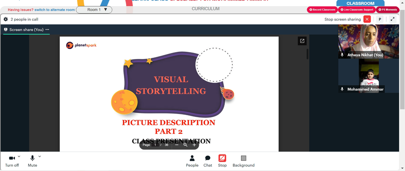405x171 pixels.
Task: Select the Screen share (You) tab
Action: click(26, 30)
